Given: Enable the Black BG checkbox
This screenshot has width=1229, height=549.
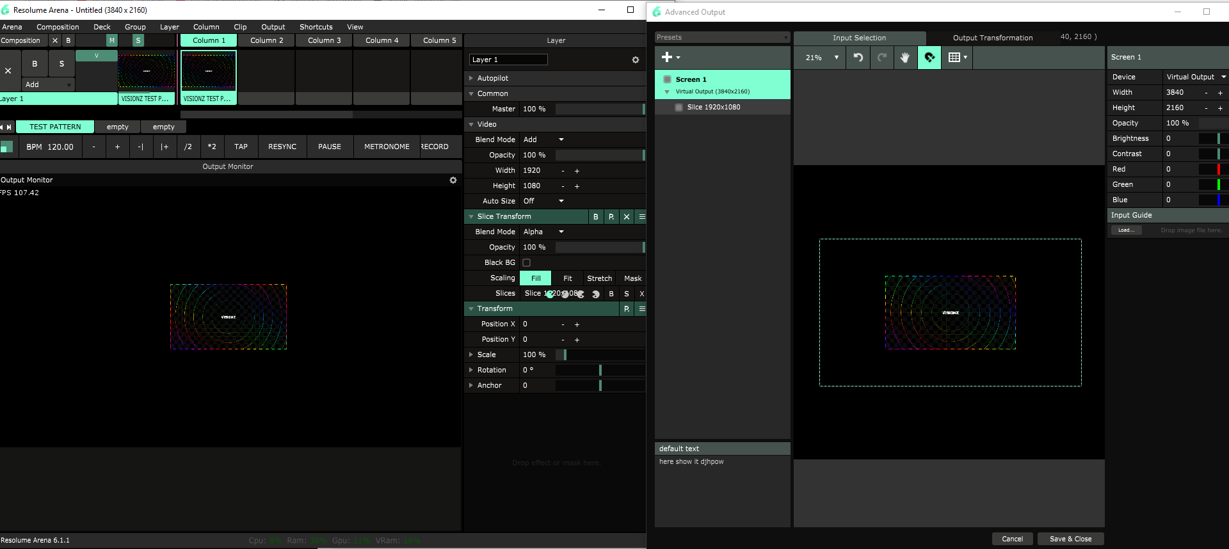Looking at the screenshot, I should (526, 263).
